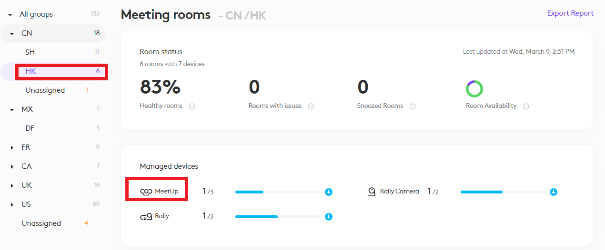Click the Export Report link
605x250 pixels.
(x=570, y=13)
